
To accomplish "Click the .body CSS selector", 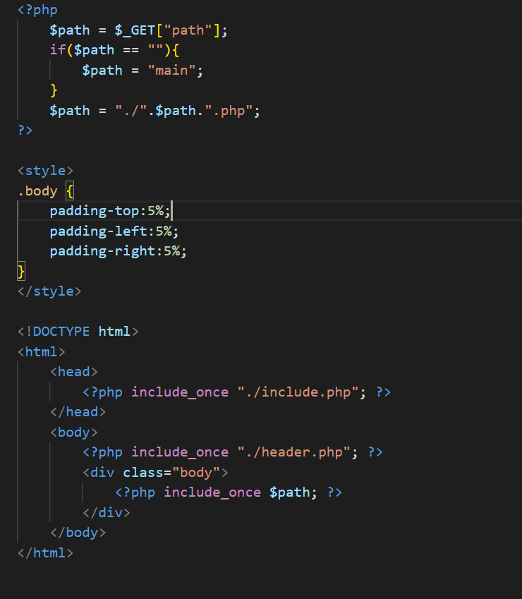I will pyautogui.click(x=38, y=190).
